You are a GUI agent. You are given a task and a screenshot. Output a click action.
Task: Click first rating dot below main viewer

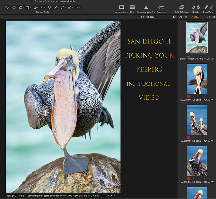pos(105,196)
